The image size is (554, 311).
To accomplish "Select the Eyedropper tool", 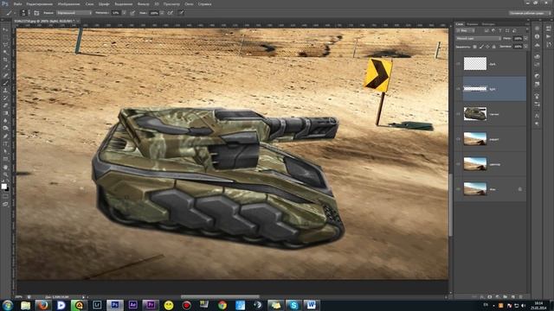I will tap(5, 67).
